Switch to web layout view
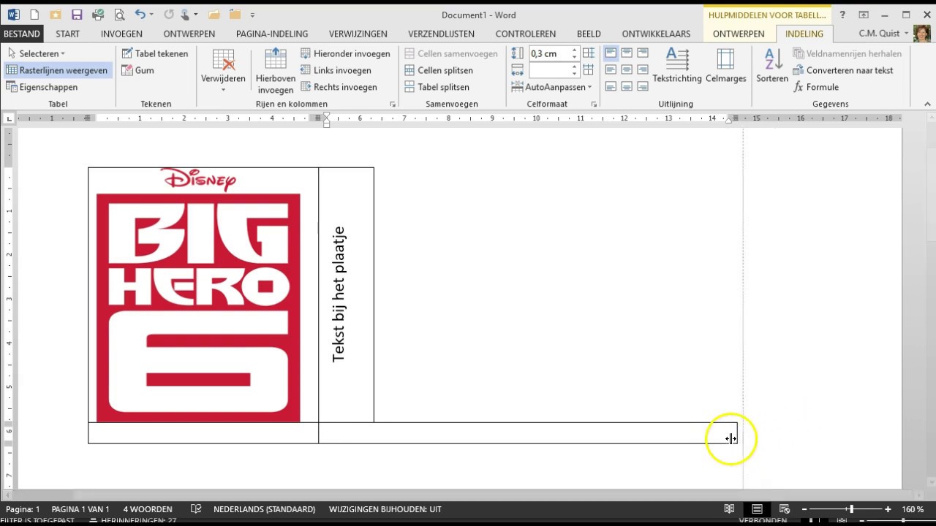 coord(785,509)
